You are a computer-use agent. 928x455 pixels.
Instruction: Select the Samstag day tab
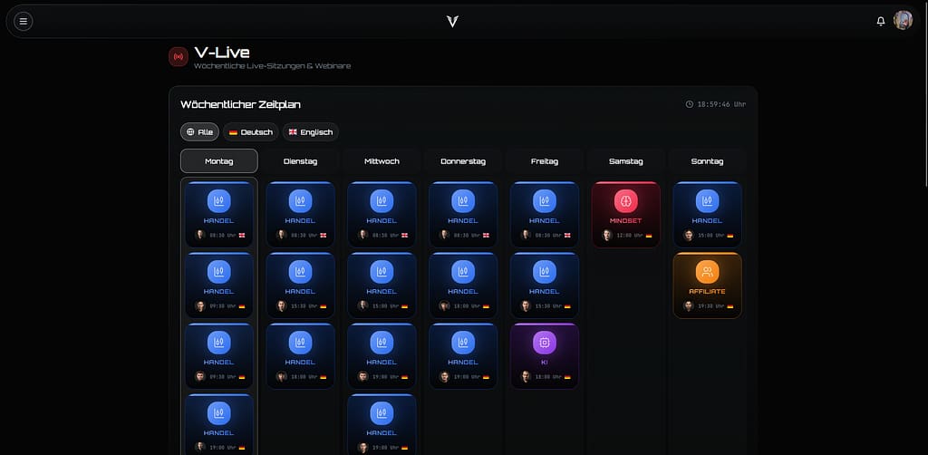tap(625, 161)
